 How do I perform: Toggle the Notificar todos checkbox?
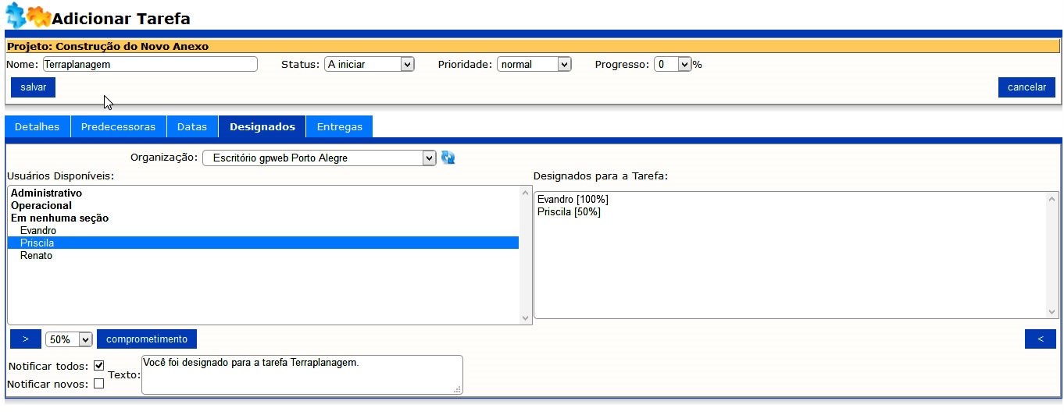point(98,365)
